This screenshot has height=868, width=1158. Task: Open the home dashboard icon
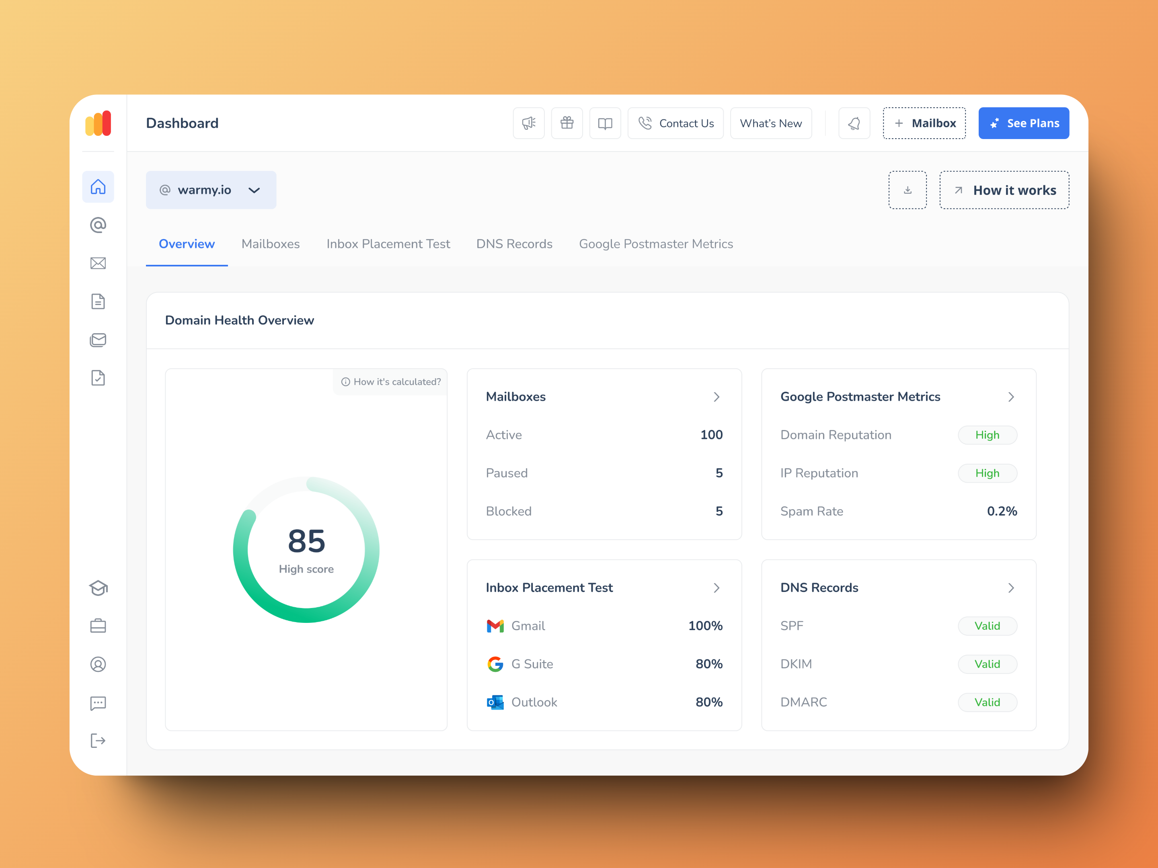[x=98, y=187]
